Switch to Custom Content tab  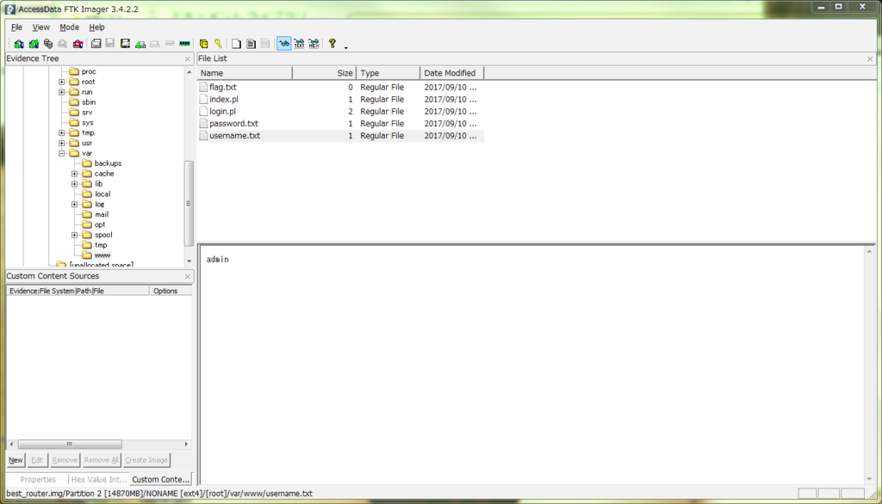click(x=161, y=480)
